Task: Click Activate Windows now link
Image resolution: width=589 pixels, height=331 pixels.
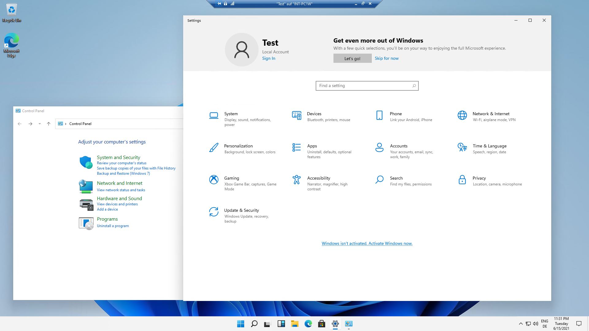Action: tap(367, 243)
